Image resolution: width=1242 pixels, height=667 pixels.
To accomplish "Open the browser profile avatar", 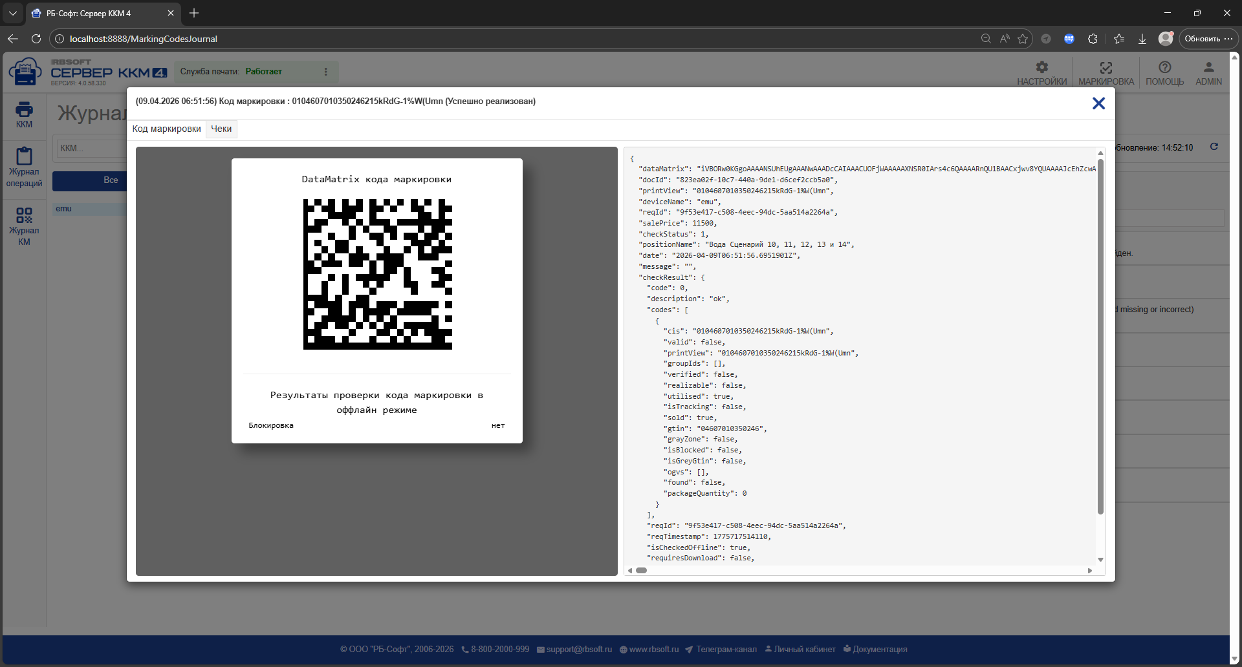I will click(1166, 39).
